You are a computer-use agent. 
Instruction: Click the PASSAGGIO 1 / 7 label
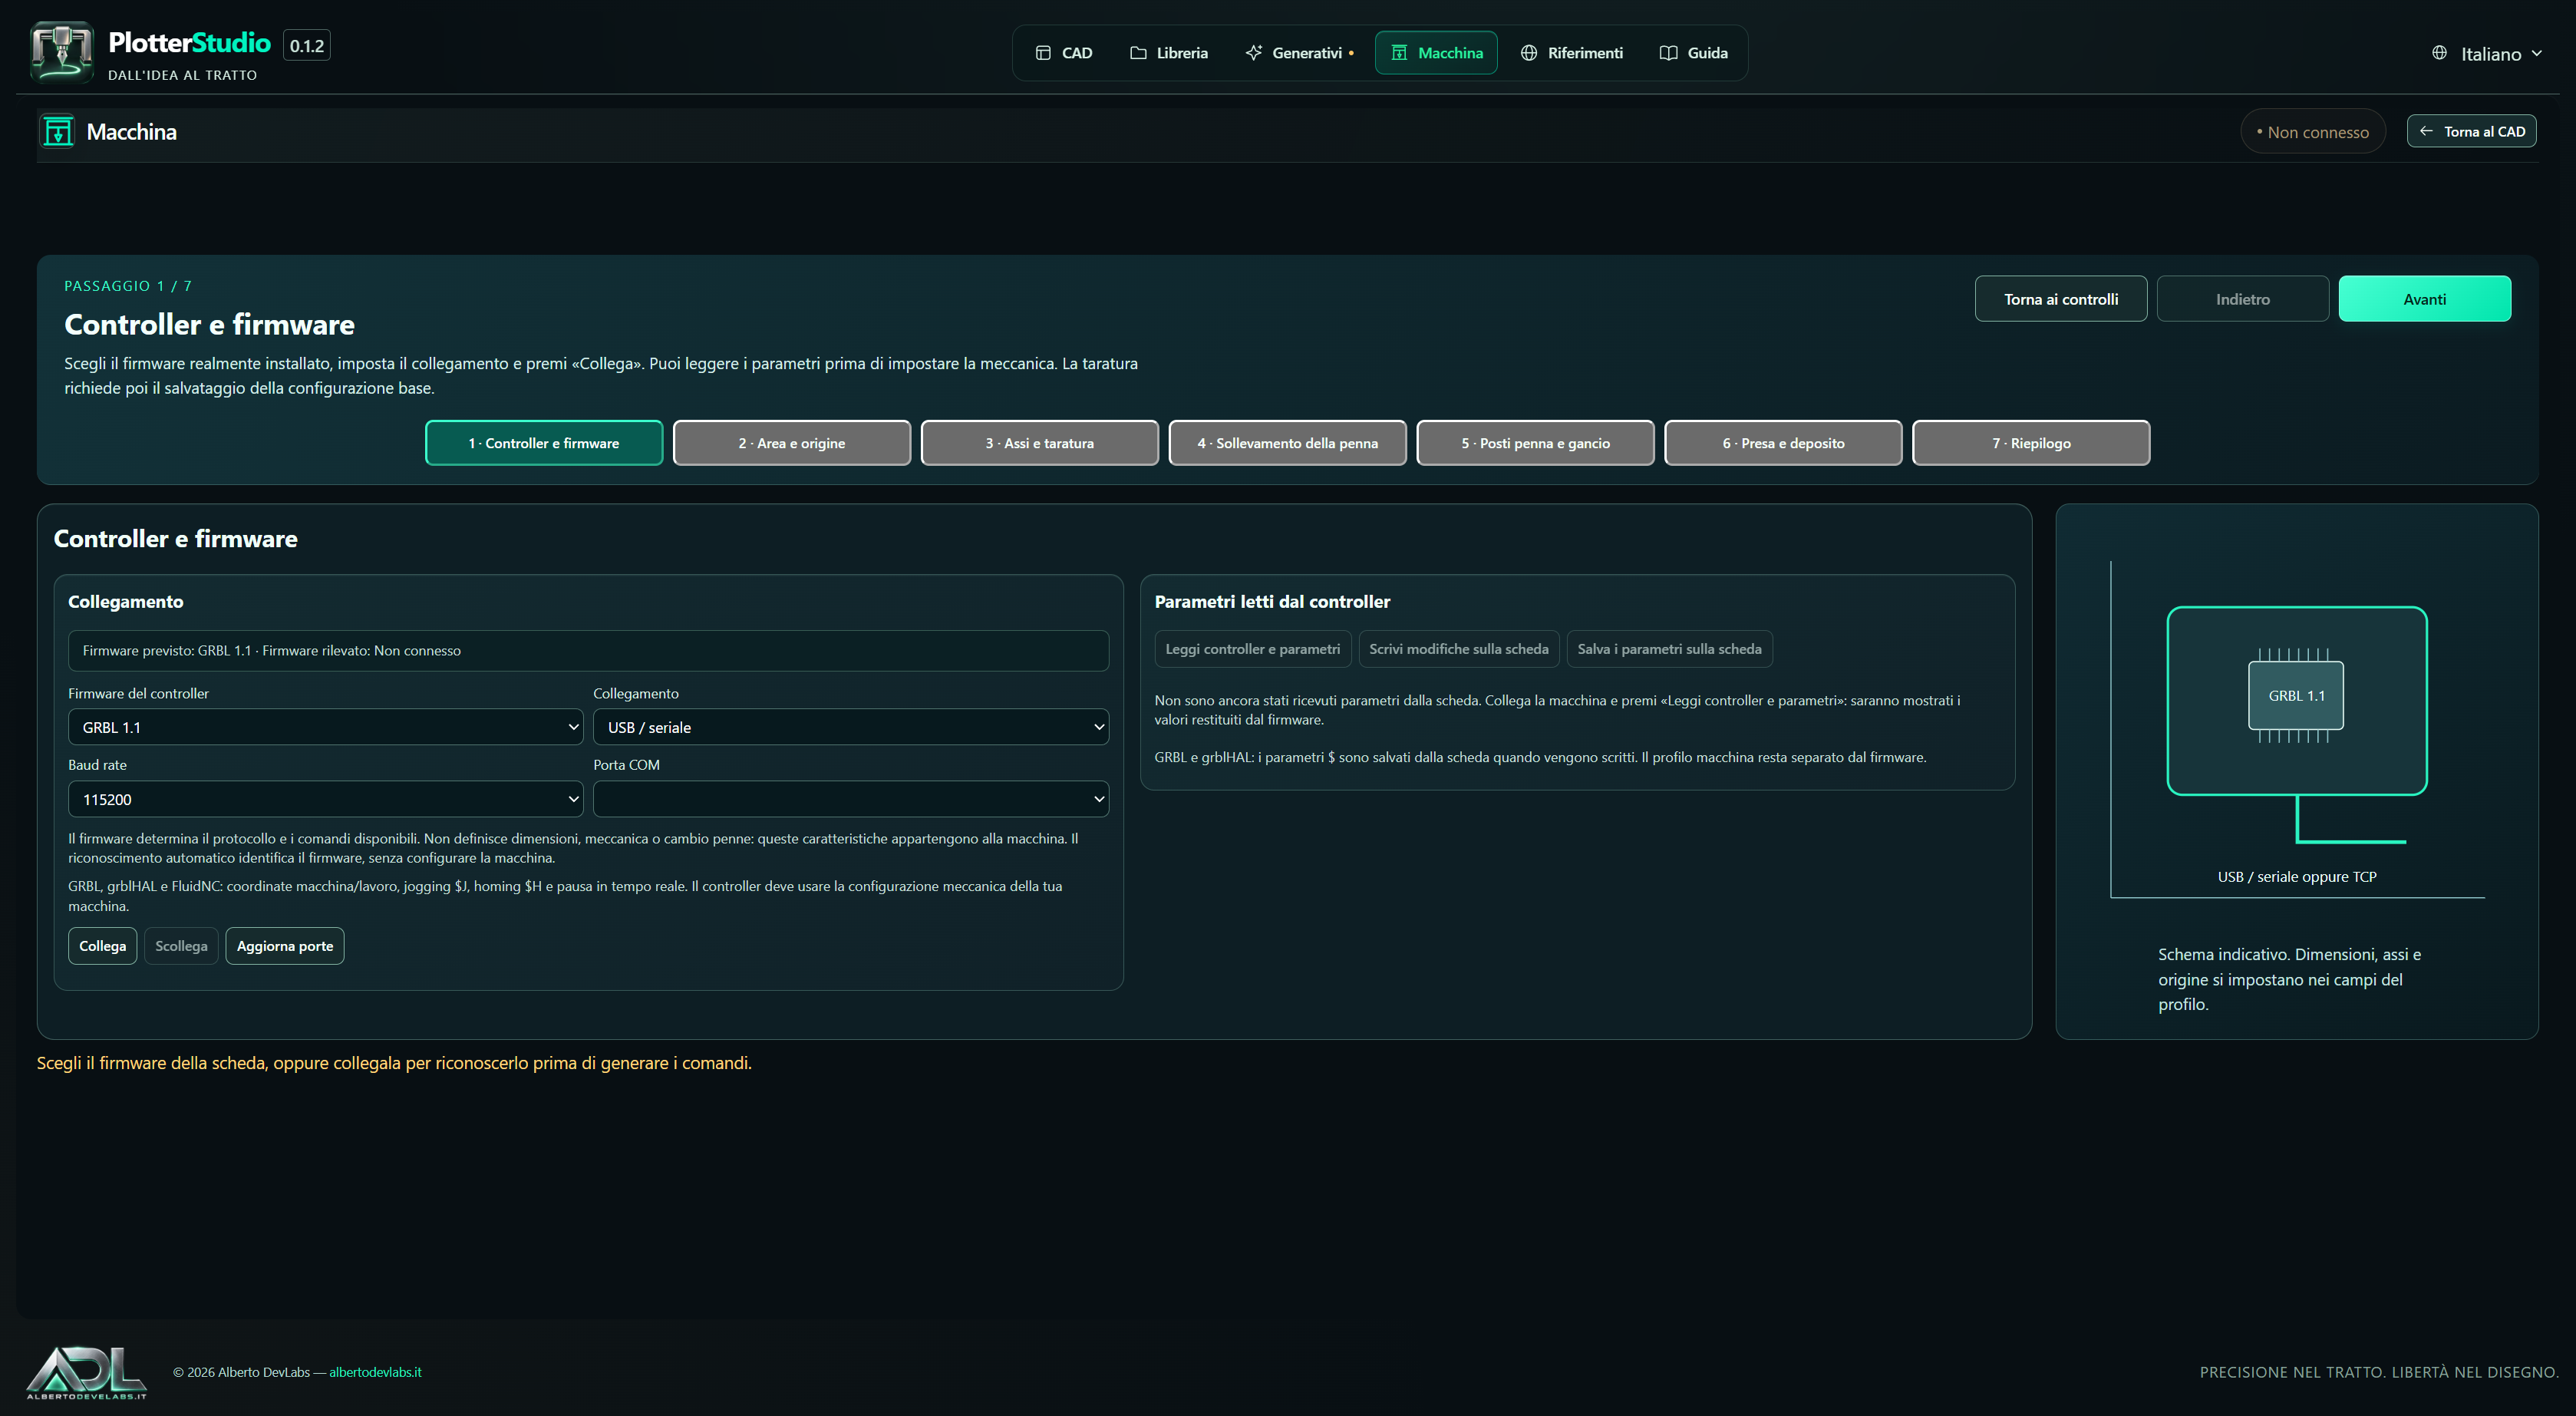pyautogui.click(x=128, y=286)
